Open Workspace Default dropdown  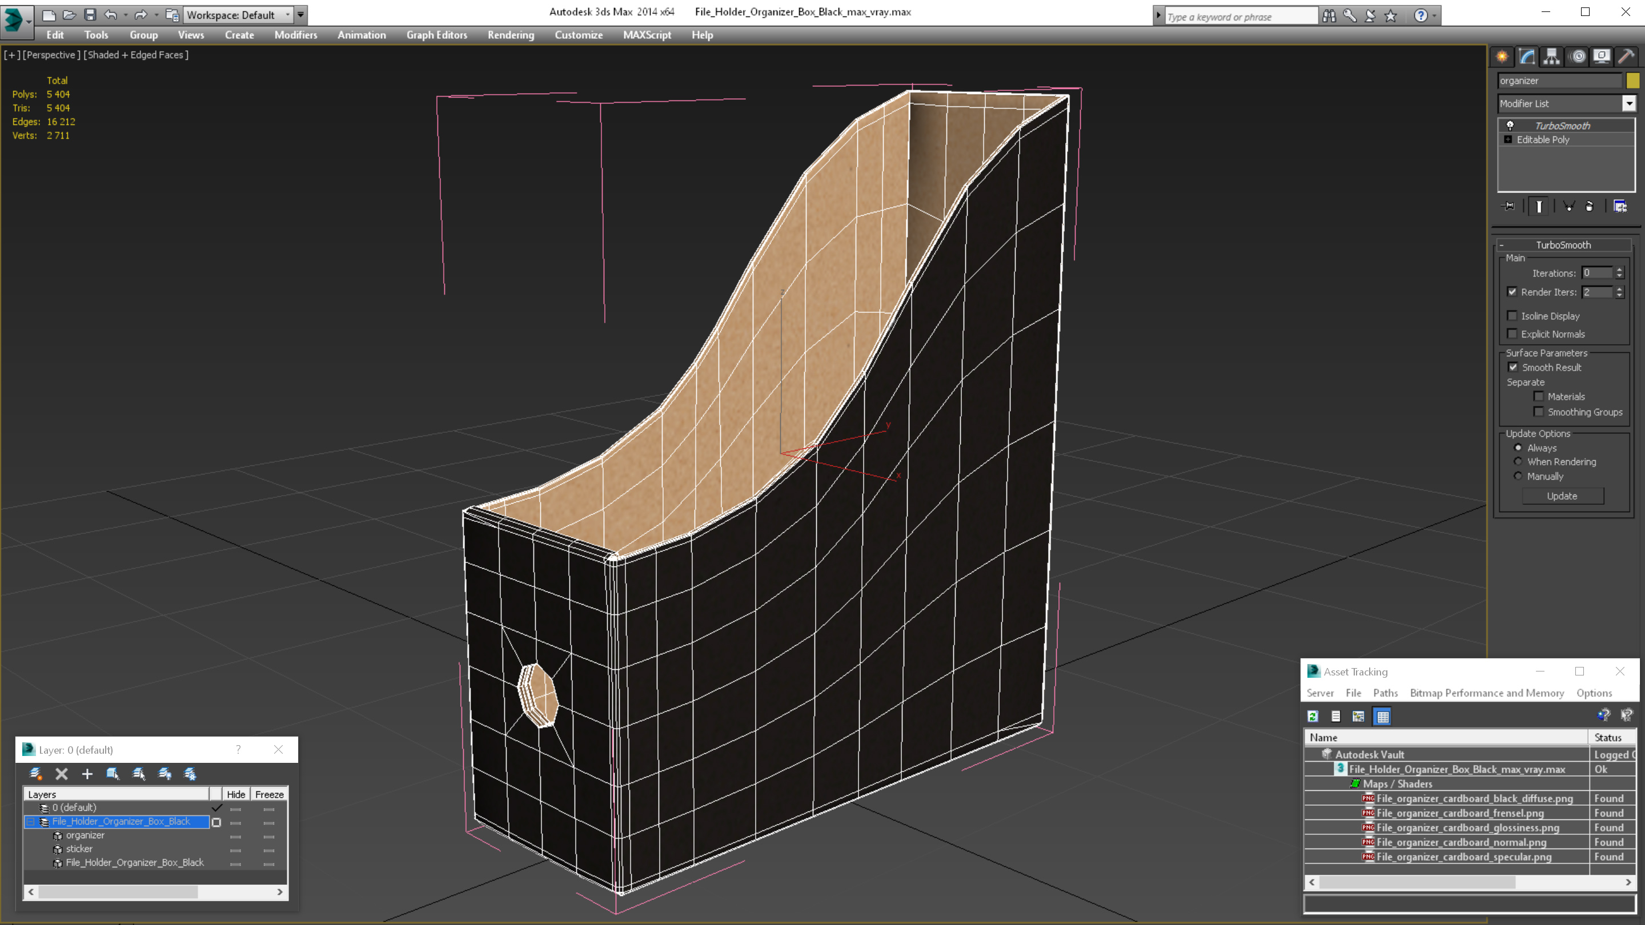[238, 15]
